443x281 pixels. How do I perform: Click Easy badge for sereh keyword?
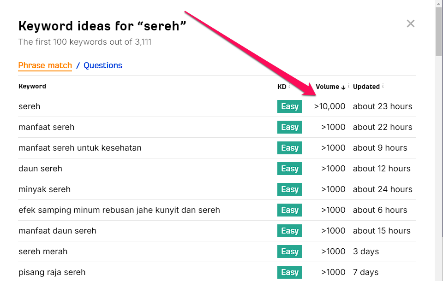click(x=290, y=106)
